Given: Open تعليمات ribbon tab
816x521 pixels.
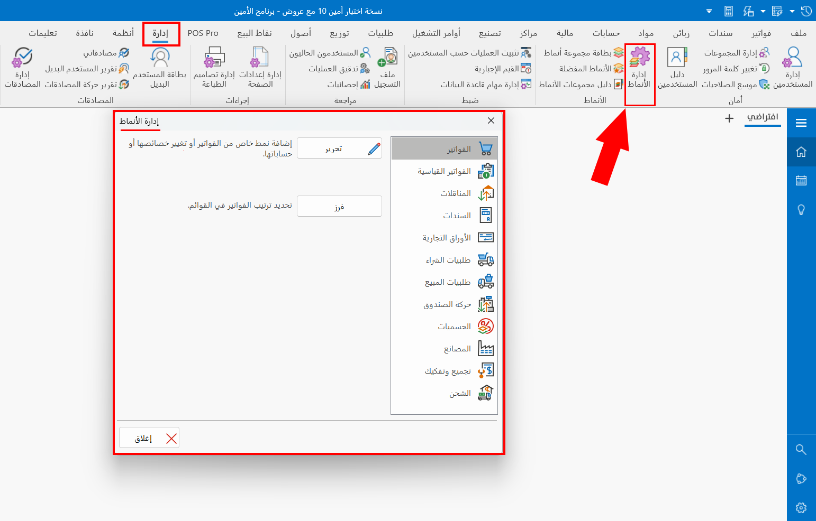Looking at the screenshot, I should (43, 33).
